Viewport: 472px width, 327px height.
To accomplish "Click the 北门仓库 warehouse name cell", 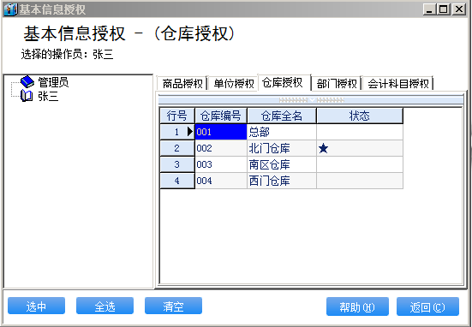I will click(282, 148).
